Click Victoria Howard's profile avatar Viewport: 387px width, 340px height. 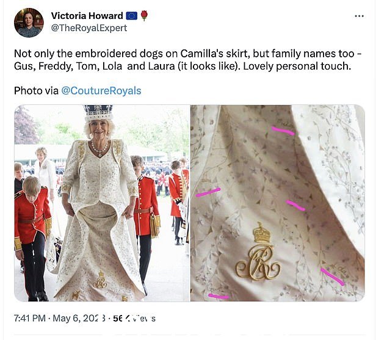(x=29, y=23)
